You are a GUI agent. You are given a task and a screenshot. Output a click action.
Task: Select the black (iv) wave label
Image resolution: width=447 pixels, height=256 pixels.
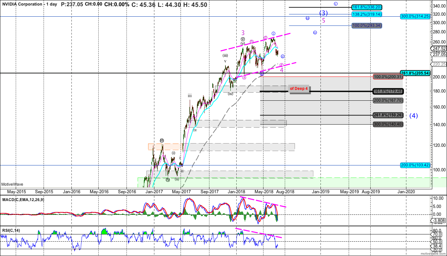[231, 94]
